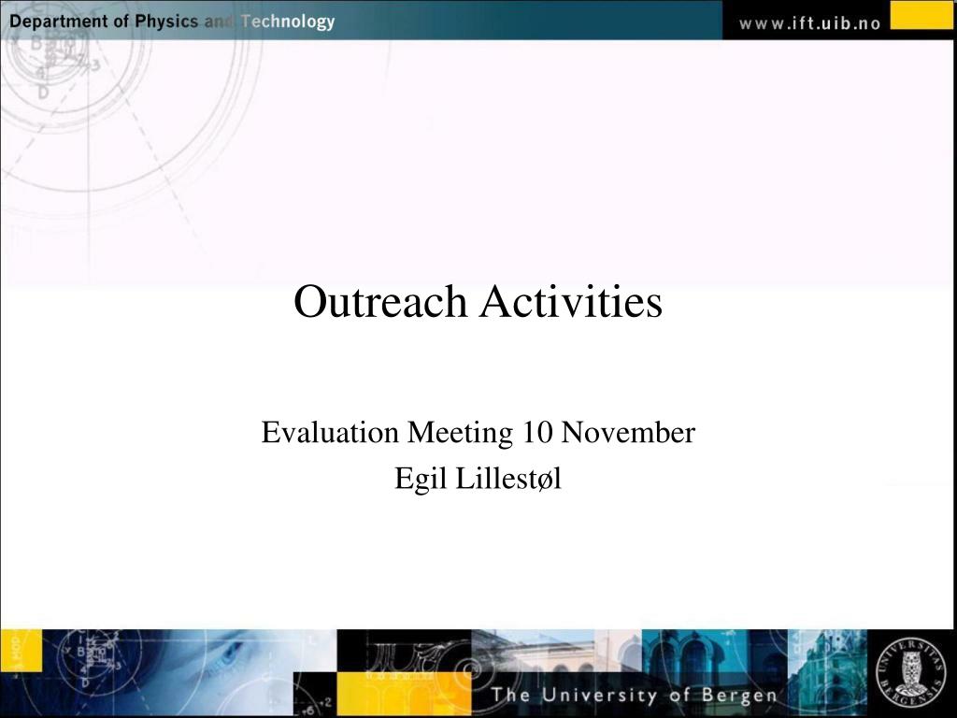
Task: Click the presenter name 'Egil Lillestøl'
Action: 478,478
